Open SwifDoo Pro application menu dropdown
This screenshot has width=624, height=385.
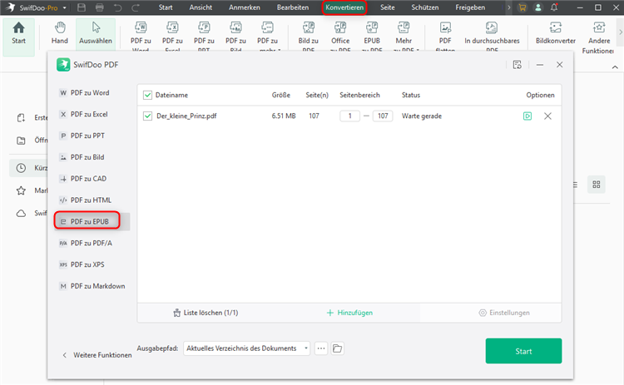pos(64,7)
